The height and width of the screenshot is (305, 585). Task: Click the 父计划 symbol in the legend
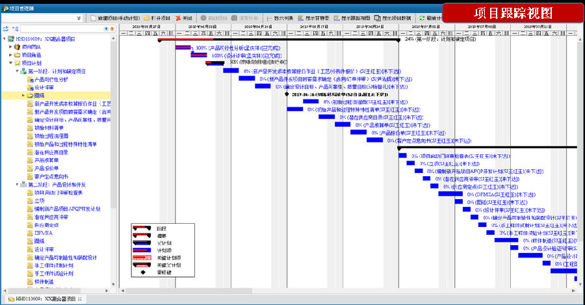tap(142, 243)
